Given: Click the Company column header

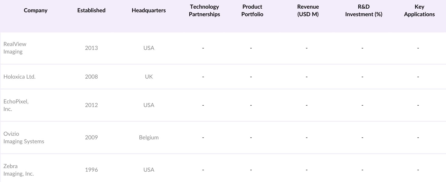Looking at the screenshot, I should 35,11.
